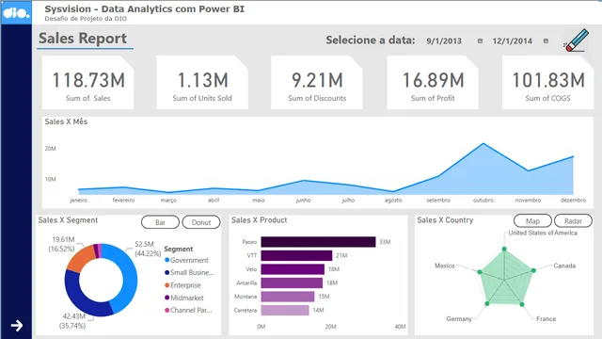Click the Mexico radar point
The height and width of the screenshot is (339, 602).
tap(480, 272)
